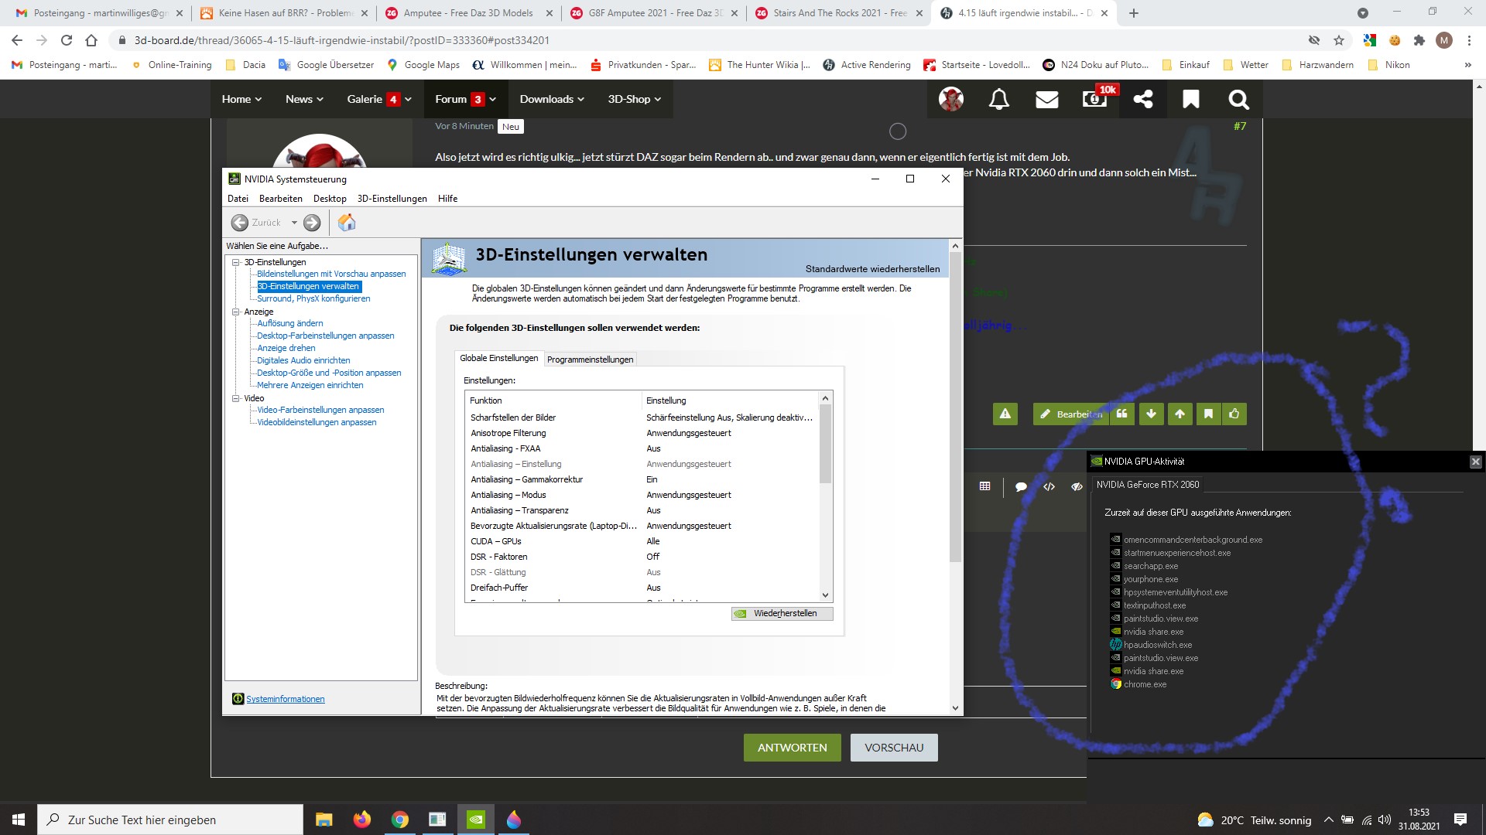Image resolution: width=1486 pixels, height=835 pixels.
Task: Open NVIDIA app from Windows taskbar
Action: 476,820
